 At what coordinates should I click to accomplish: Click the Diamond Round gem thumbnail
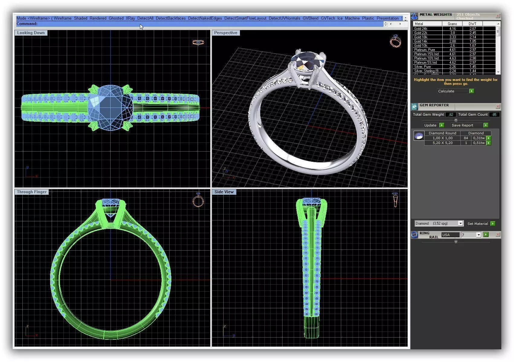pos(419,136)
